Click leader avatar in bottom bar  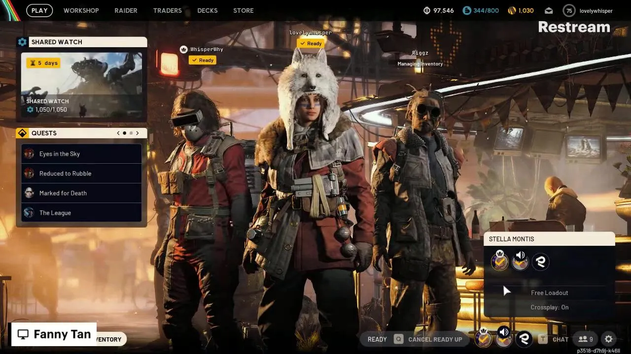pyautogui.click(x=484, y=338)
